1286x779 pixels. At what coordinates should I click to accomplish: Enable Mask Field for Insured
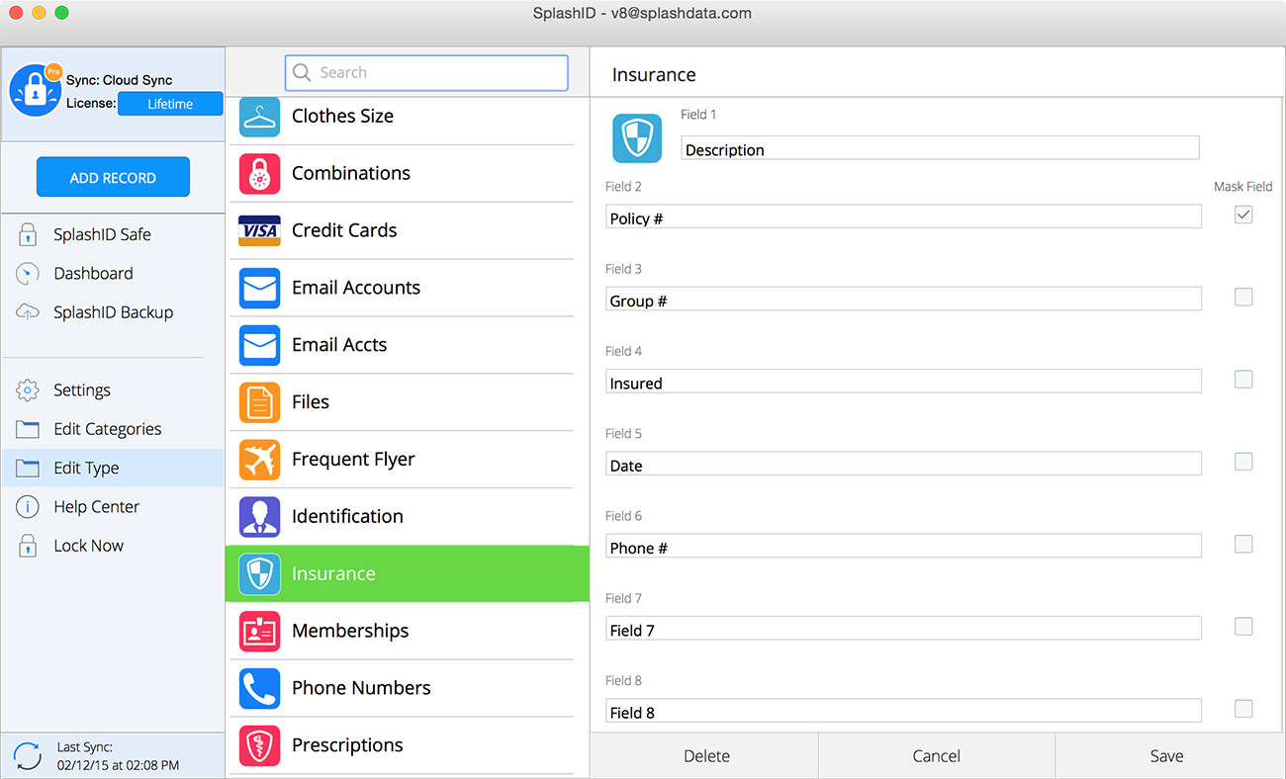click(x=1243, y=380)
